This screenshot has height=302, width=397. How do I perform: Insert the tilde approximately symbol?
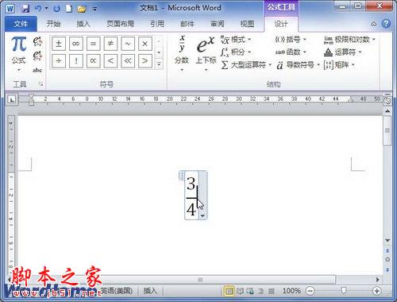coord(128,44)
